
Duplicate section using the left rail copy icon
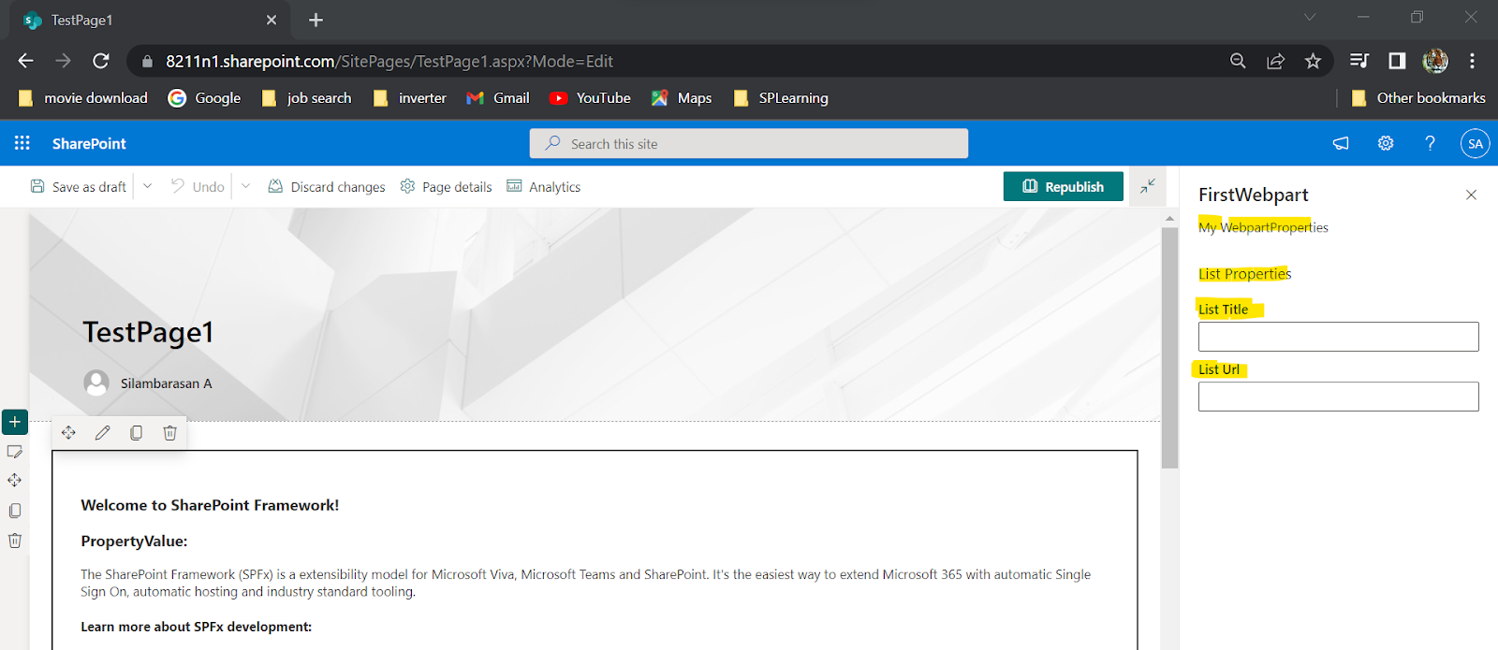click(15, 511)
